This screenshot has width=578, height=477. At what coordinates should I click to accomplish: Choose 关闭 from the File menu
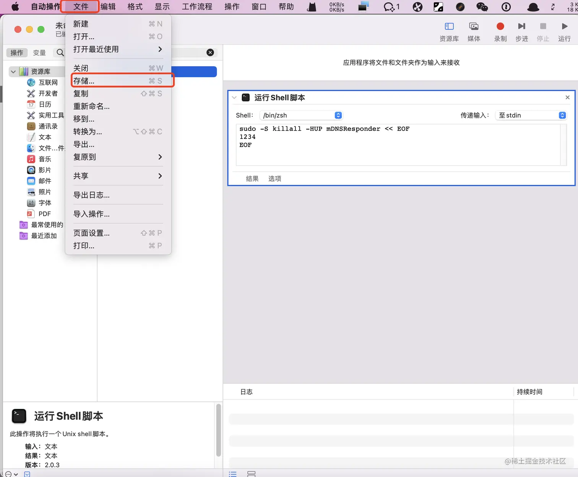[118, 68]
